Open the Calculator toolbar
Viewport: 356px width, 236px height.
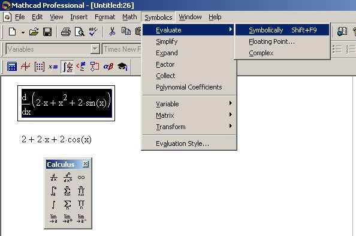12,67
